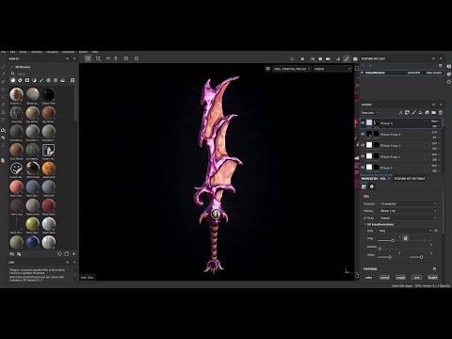Image resolution: width=452 pixels, height=339 pixels.
Task: Select the DefaultMaterial texture set row
Action: tap(401, 73)
